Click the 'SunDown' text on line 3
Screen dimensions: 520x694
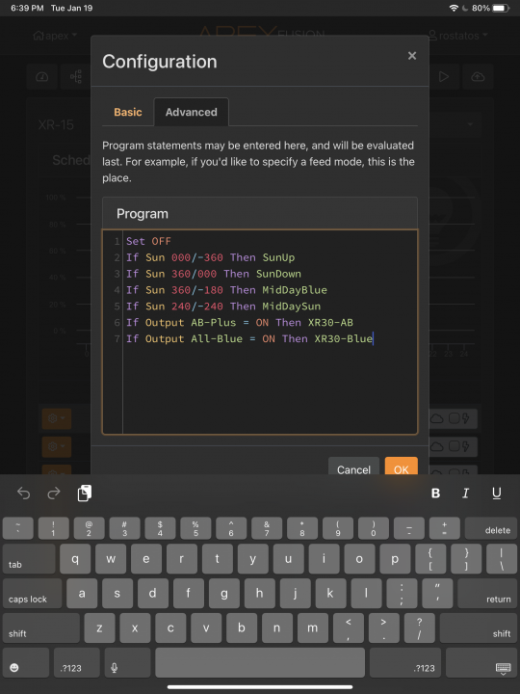[278, 274]
